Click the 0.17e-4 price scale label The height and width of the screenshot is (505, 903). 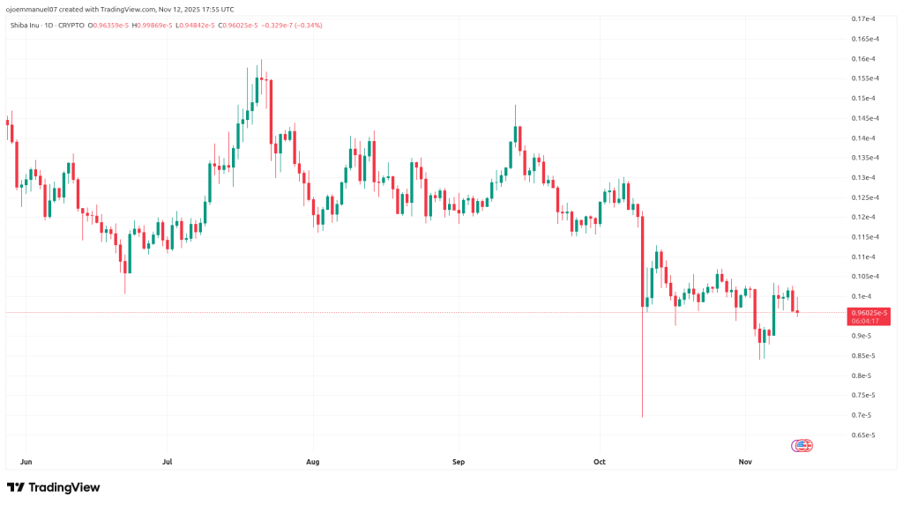[862, 19]
